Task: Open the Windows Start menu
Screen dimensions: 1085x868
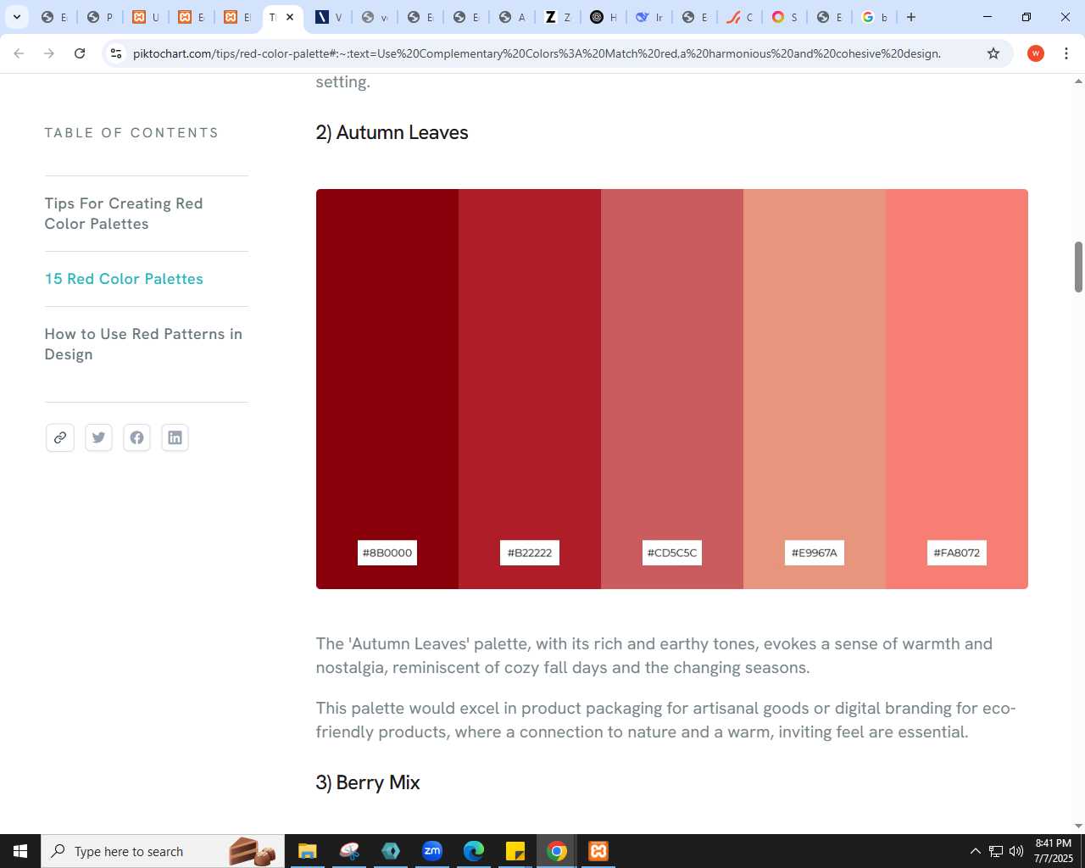Action: pyautogui.click(x=20, y=851)
